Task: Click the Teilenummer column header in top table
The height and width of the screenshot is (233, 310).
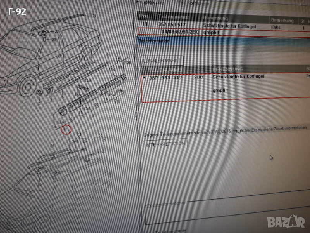Action: coord(173,17)
